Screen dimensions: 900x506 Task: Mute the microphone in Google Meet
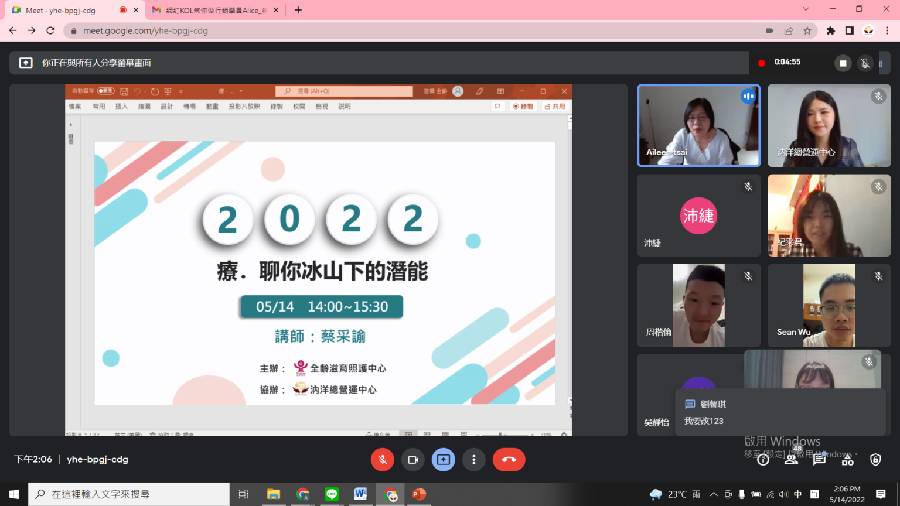(383, 460)
